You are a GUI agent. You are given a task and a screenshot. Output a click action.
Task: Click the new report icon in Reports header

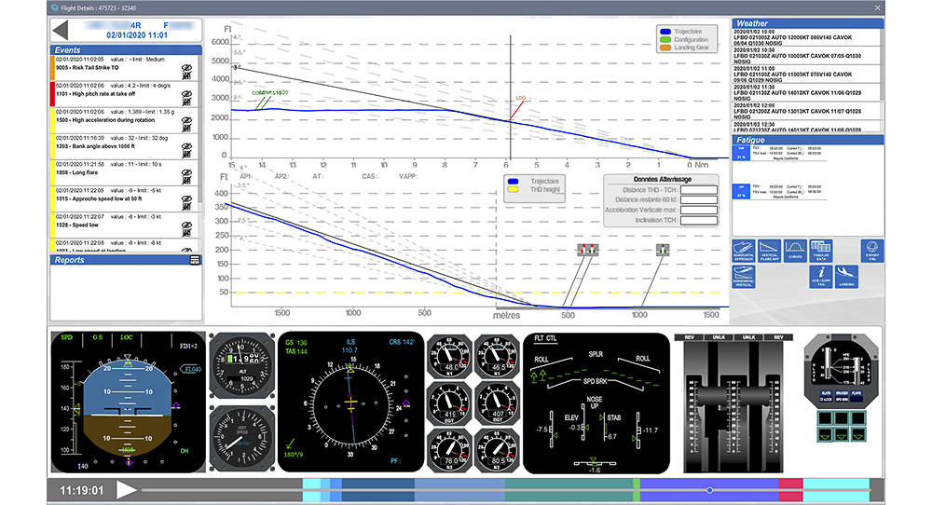pyautogui.click(x=195, y=261)
